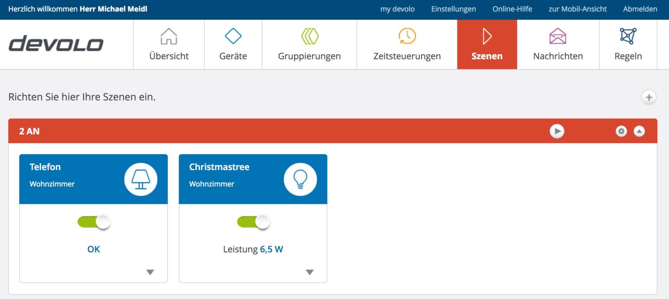Select the Szenen tab

click(487, 45)
